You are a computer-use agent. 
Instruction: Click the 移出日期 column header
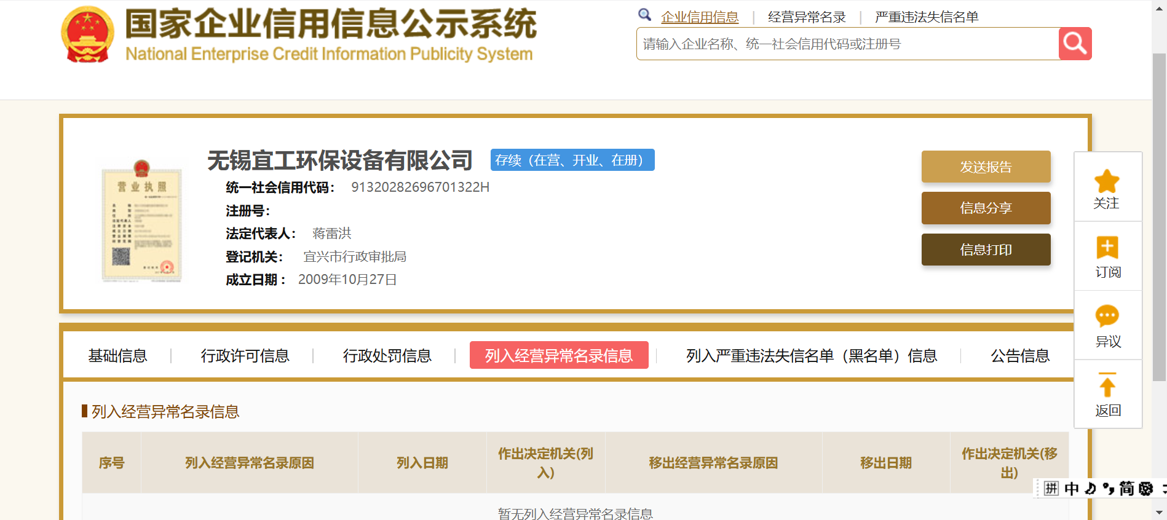[x=886, y=463]
